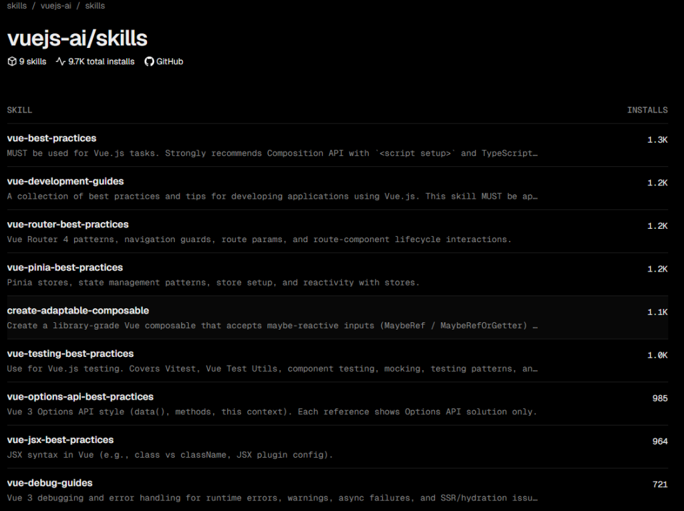Open the vue-debug-guides skill
Screen dimensions: 684x511
[x=49, y=483]
